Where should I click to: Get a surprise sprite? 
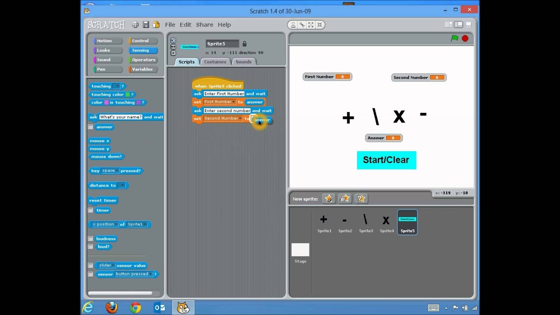pyautogui.click(x=360, y=199)
